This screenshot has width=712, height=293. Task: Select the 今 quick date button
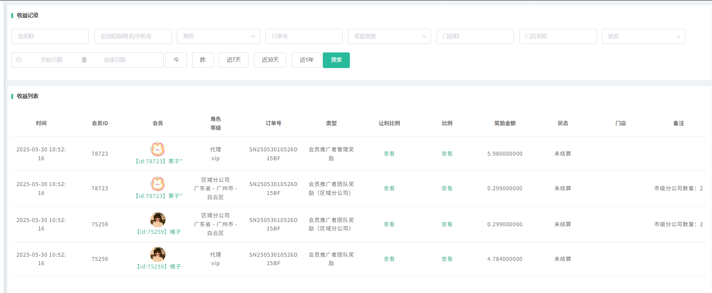(176, 60)
